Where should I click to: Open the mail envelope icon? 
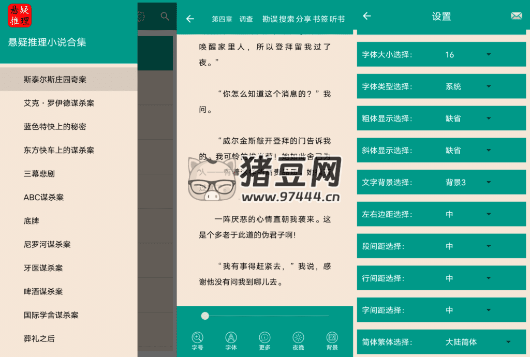516,16
